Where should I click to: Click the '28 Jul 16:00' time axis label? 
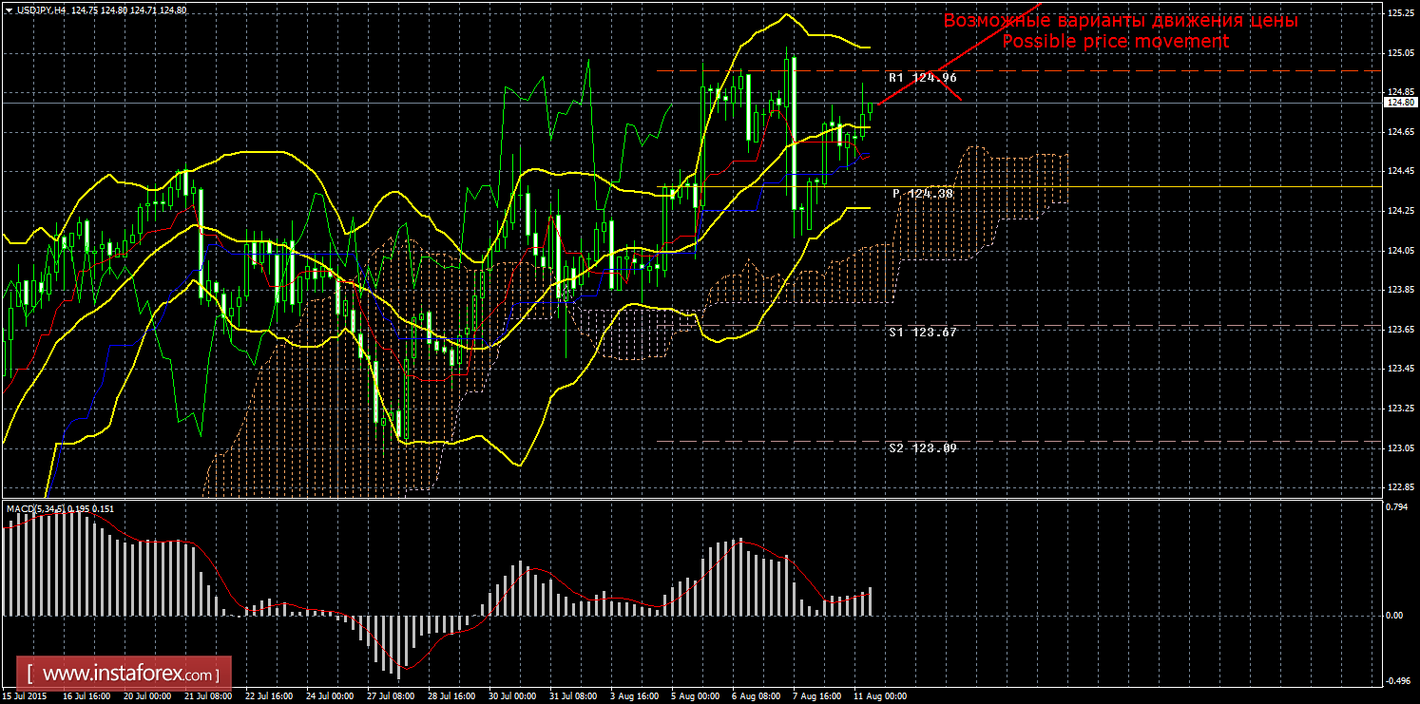point(451,696)
